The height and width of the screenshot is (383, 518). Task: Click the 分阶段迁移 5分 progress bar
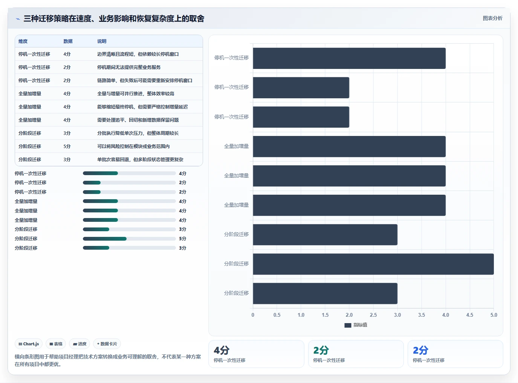point(129,239)
